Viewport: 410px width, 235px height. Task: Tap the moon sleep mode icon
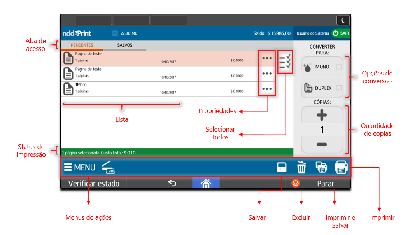(343, 20)
